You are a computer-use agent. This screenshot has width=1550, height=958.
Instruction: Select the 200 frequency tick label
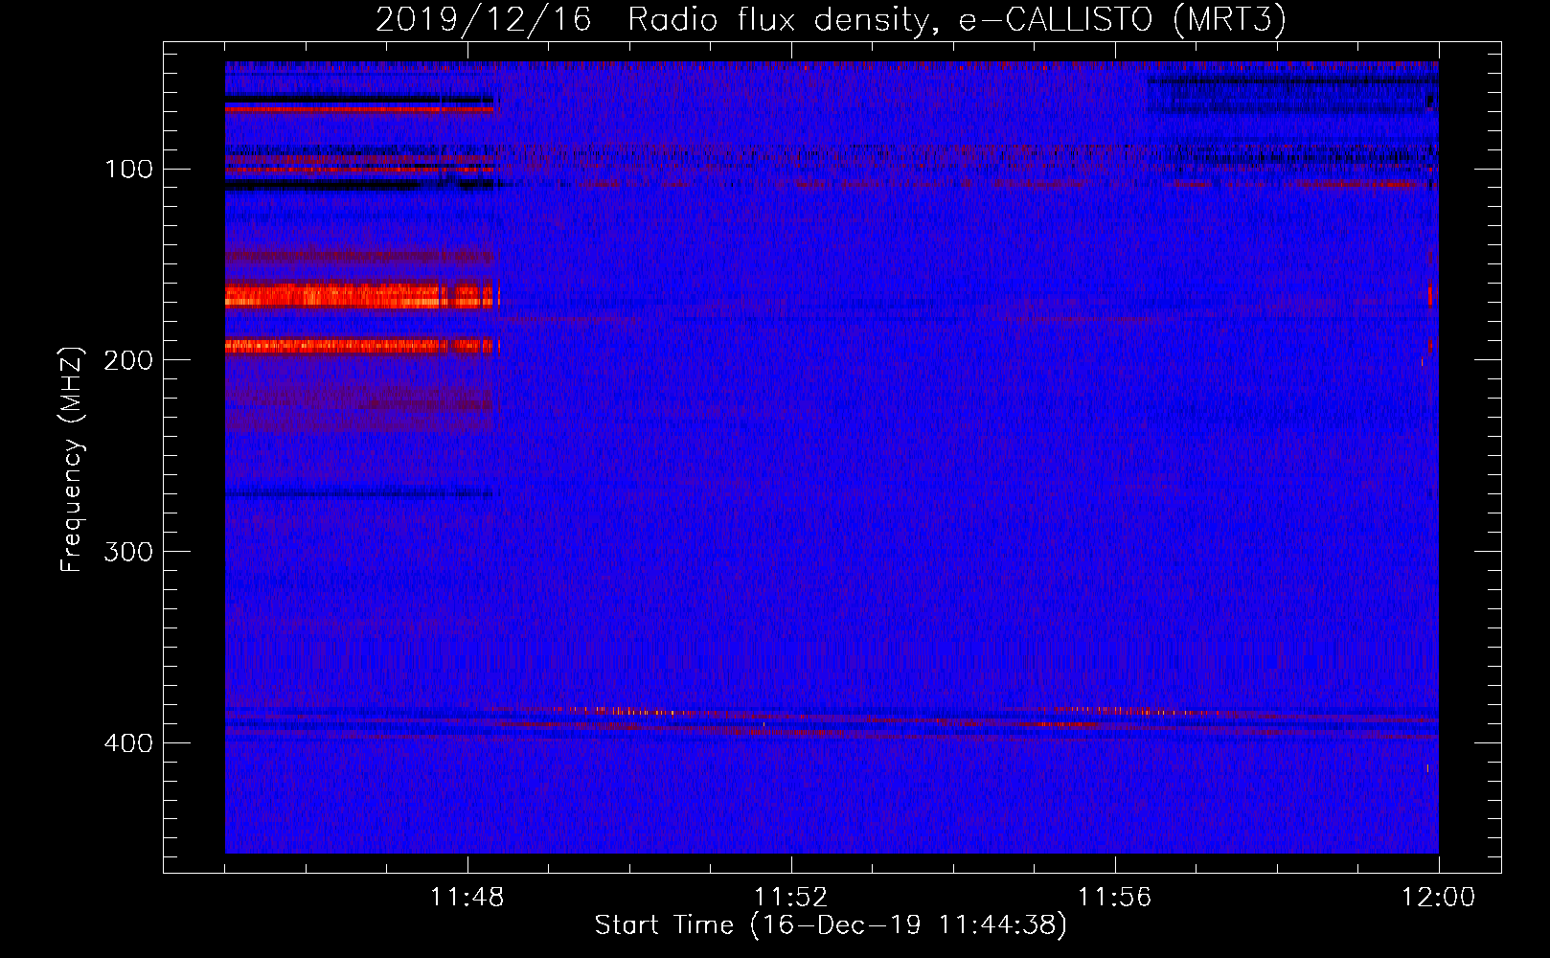pyautogui.click(x=128, y=360)
